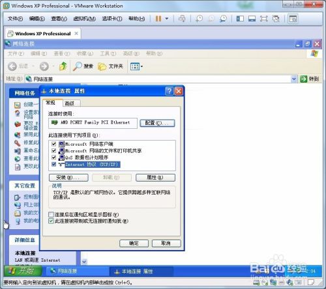This screenshot has width=326, height=289.
Task: Open the VMware 编辑(E) menu
Action: pos(37,19)
